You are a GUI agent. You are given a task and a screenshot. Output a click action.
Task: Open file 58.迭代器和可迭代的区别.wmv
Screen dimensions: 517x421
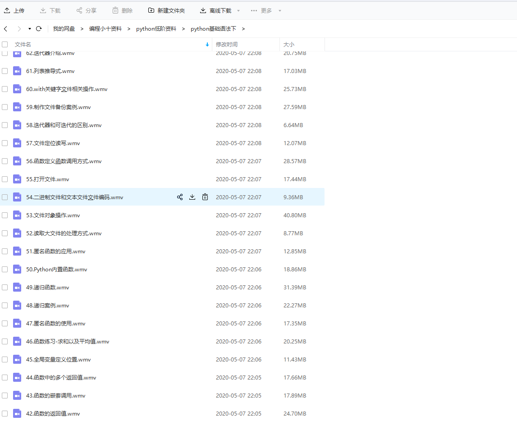tap(64, 125)
